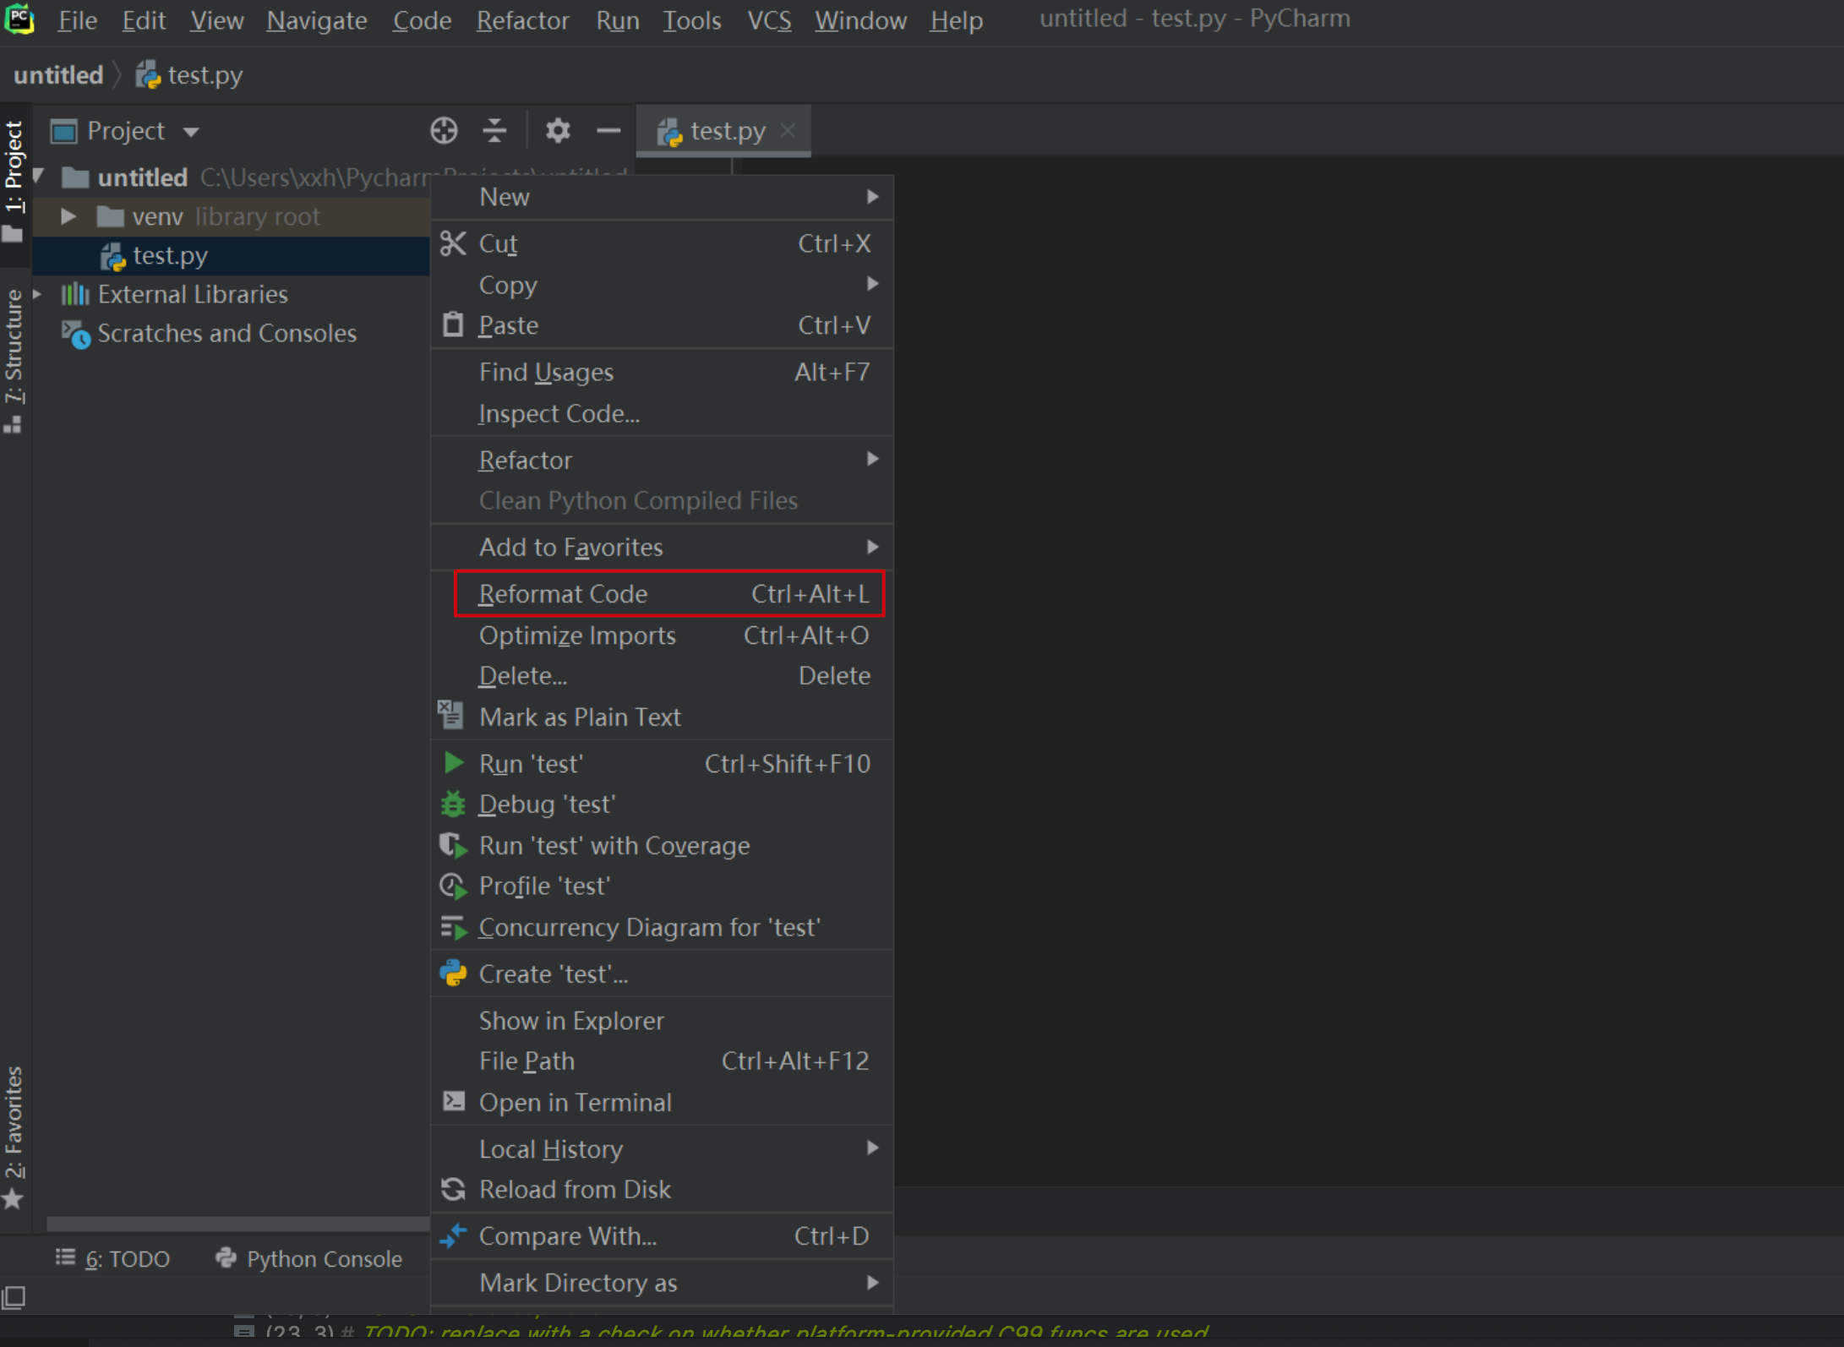The height and width of the screenshot is (1347, 1844).
Task: Click the Compare With arrows icon
Action: 453,1235
